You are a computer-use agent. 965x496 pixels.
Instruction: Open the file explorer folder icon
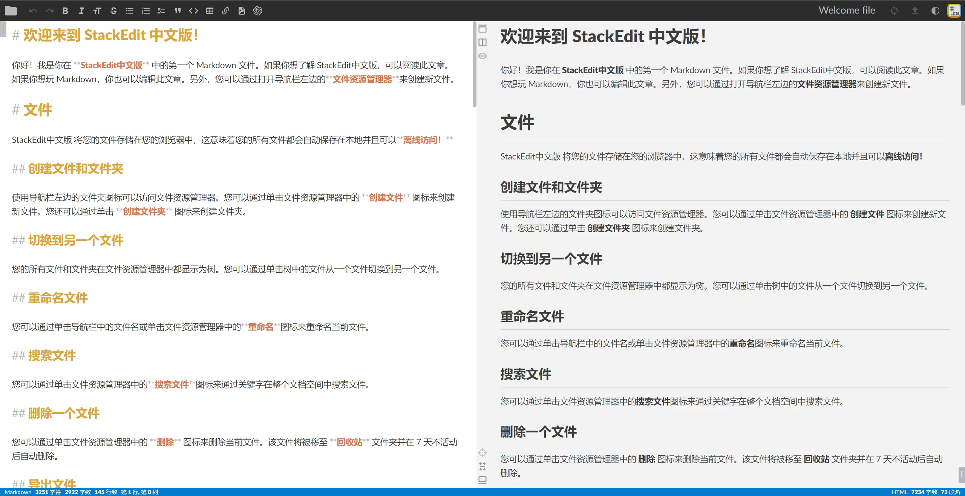coord(11,11)
